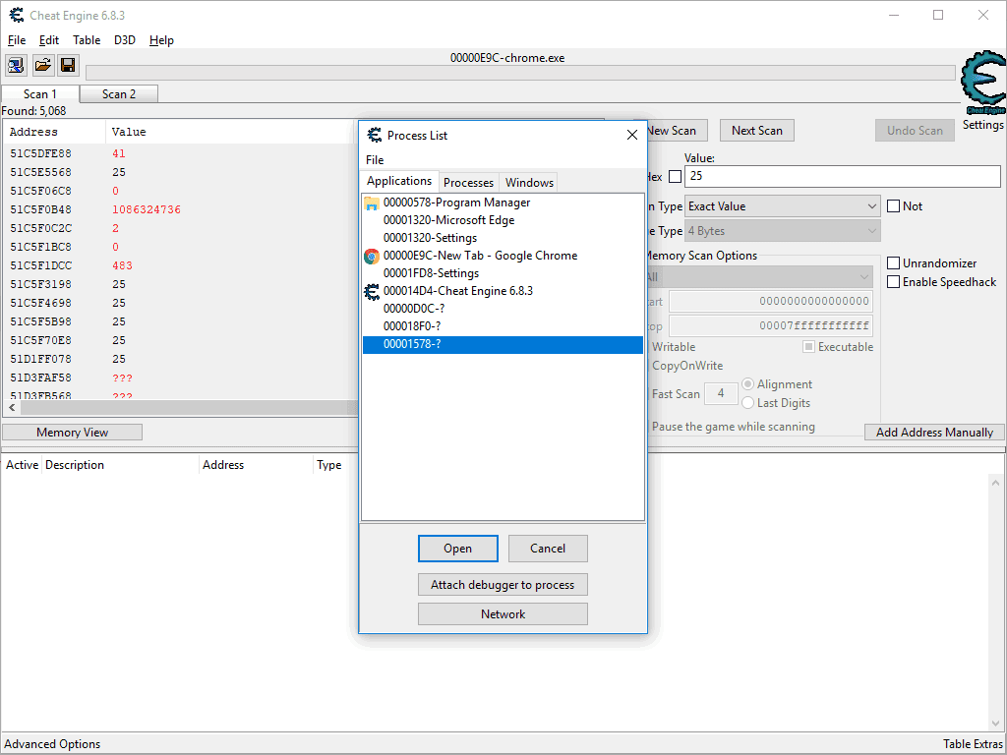1007x755 pixels.
Task: Select the highlighted 00001578-? process entry
Action: click(x=503, y=344)
